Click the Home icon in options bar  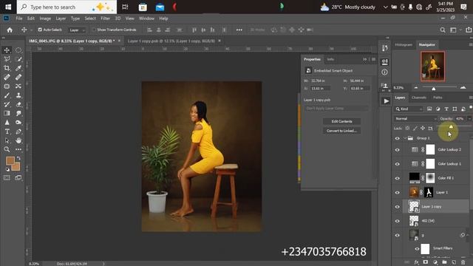pyautogui.click(x=10, y=30)
